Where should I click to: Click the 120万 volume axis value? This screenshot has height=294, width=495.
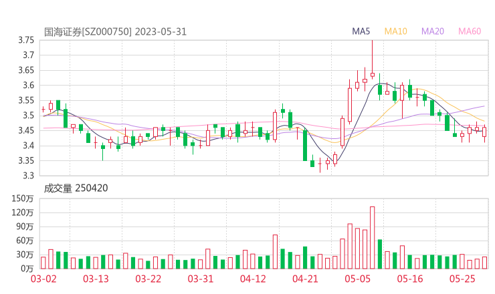[x=23, y=212]
